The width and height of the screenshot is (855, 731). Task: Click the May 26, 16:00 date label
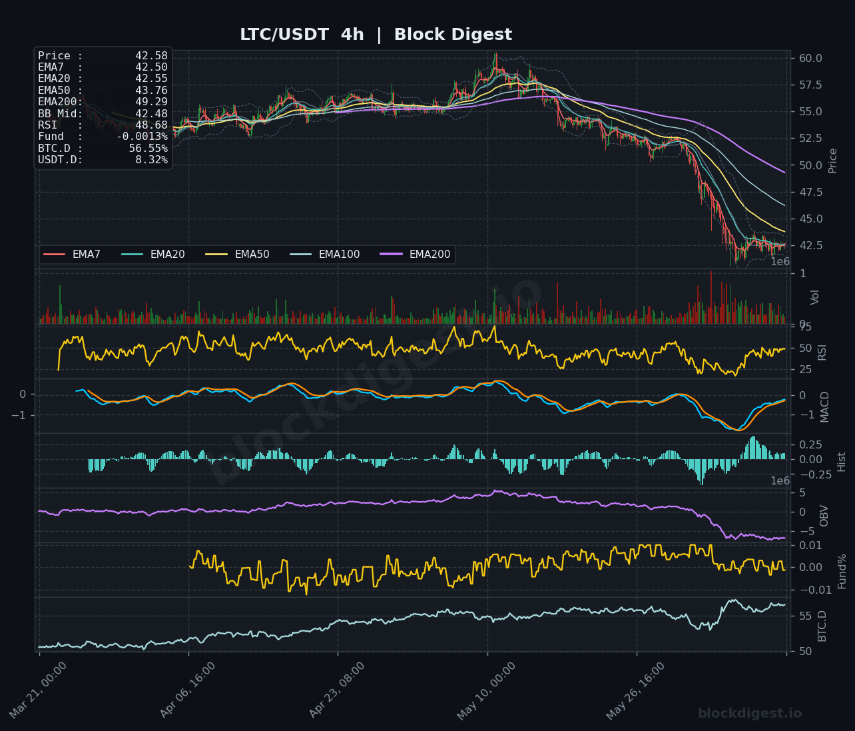click(635, 691)
